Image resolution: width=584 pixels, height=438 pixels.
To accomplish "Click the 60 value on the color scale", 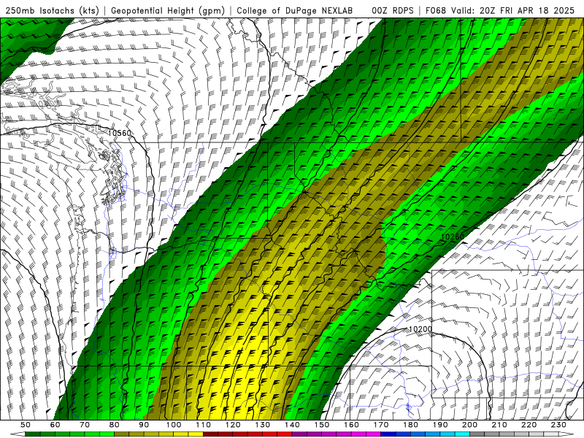I will tap(55, 425).
